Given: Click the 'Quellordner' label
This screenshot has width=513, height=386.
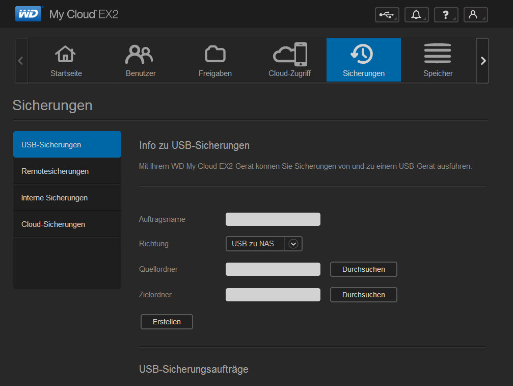Looking at the screenshot, I should 158,269.
